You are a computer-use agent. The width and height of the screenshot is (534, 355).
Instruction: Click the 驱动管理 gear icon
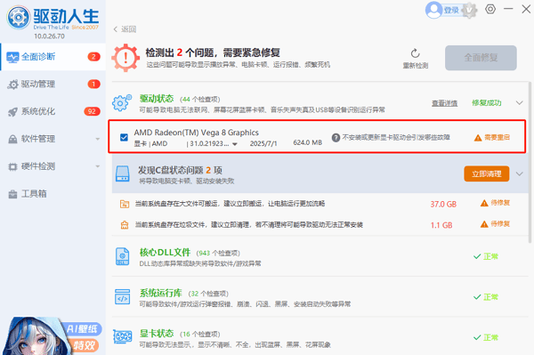13,85
